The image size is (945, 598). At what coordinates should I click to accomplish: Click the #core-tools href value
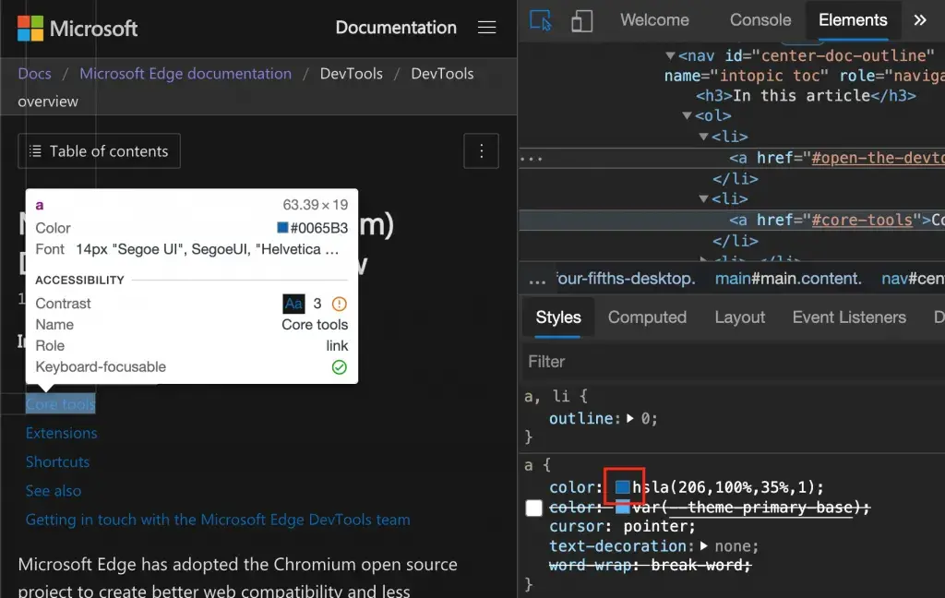[x=862, y=220]
